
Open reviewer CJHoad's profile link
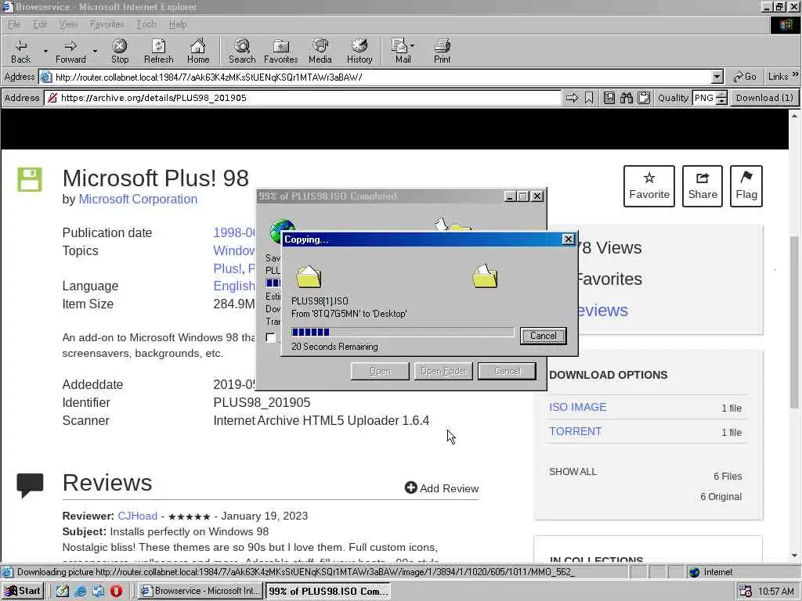click(138, 516)
